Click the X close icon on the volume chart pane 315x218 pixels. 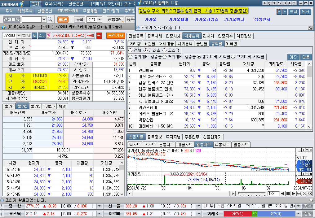[311, 174]
